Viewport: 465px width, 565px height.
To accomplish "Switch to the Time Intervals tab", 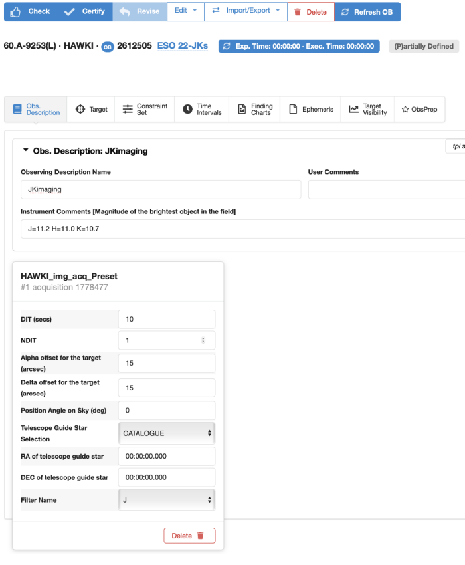I will (x=202, y=109).
